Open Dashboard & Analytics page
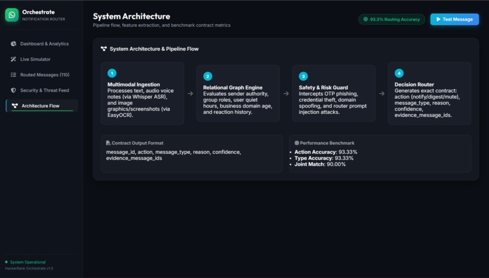 click(x=41, y=44)
